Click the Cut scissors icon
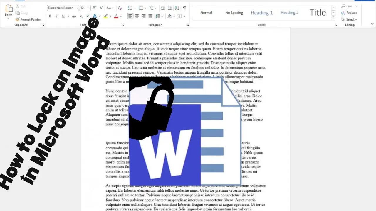 pyautogui.click(x=18, y=6)
